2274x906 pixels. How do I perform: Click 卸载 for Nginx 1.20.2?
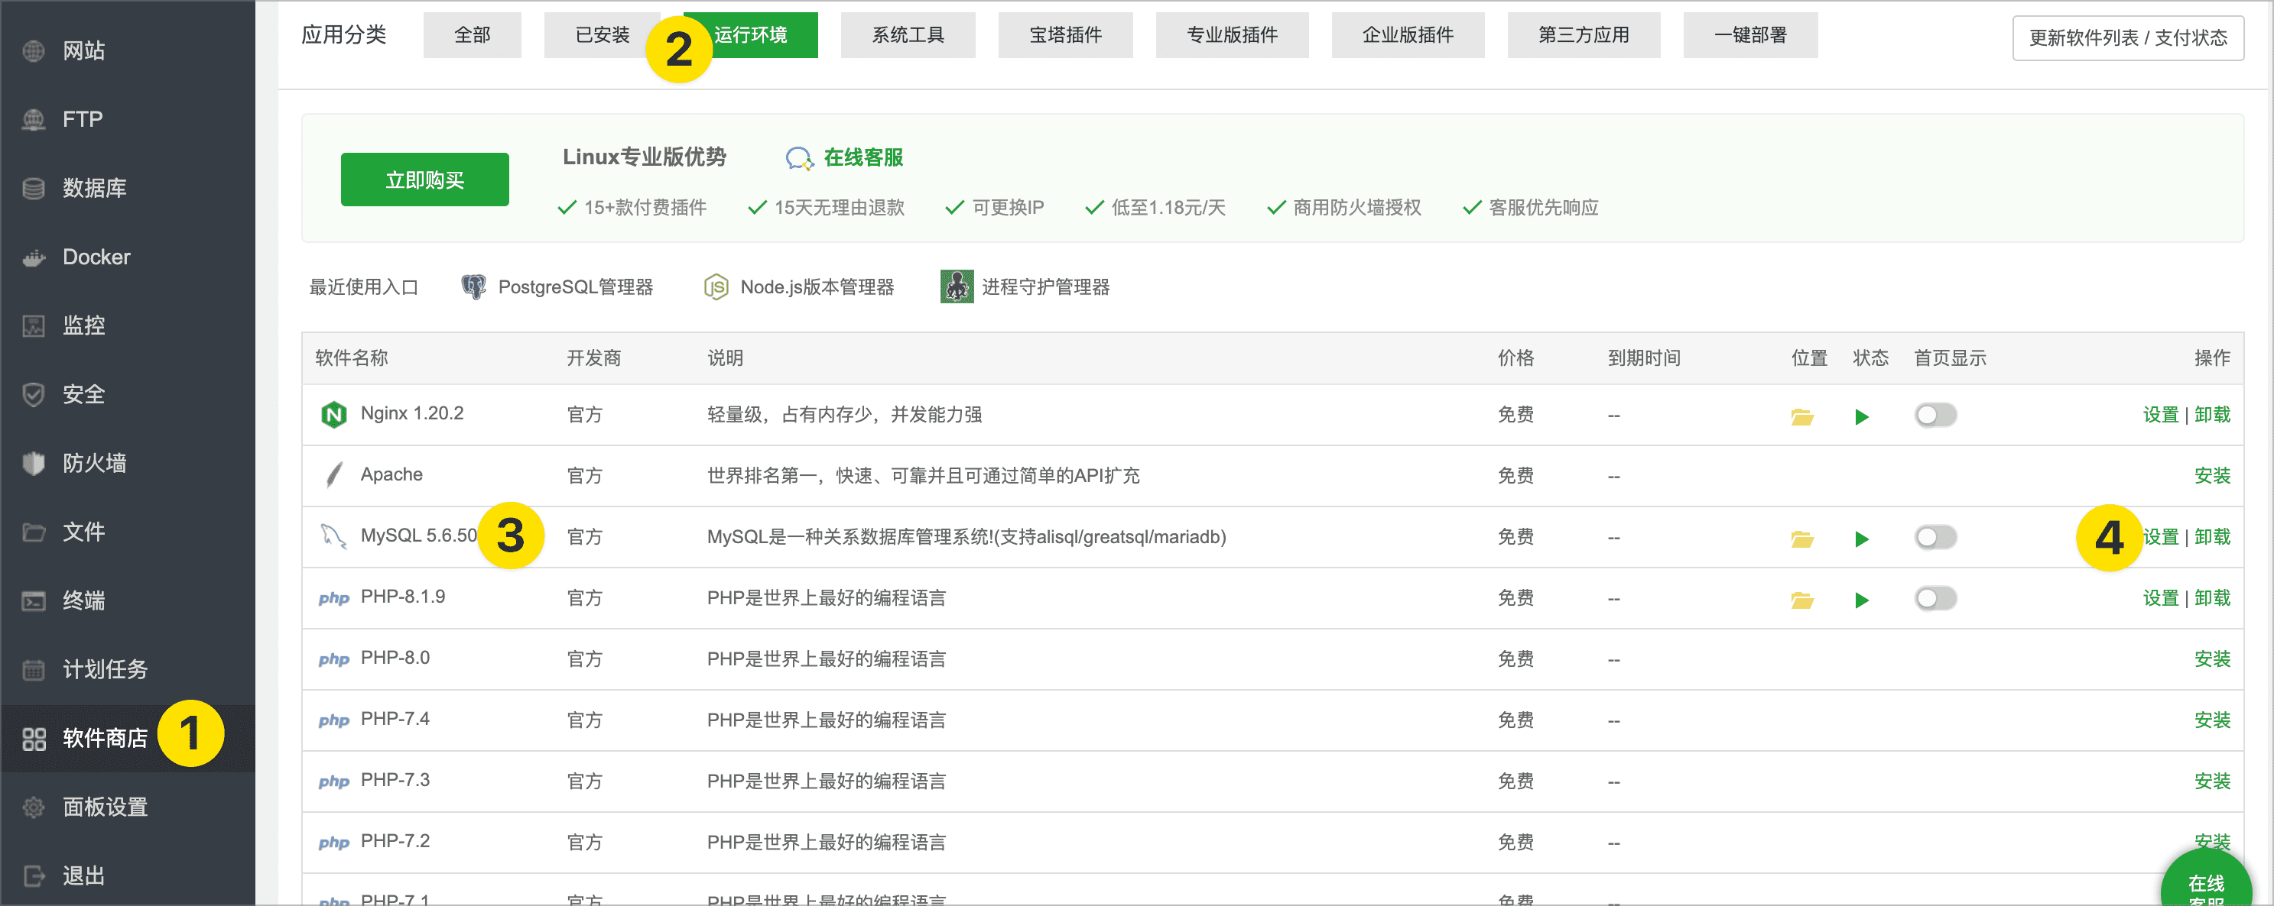coord(2212,415)
